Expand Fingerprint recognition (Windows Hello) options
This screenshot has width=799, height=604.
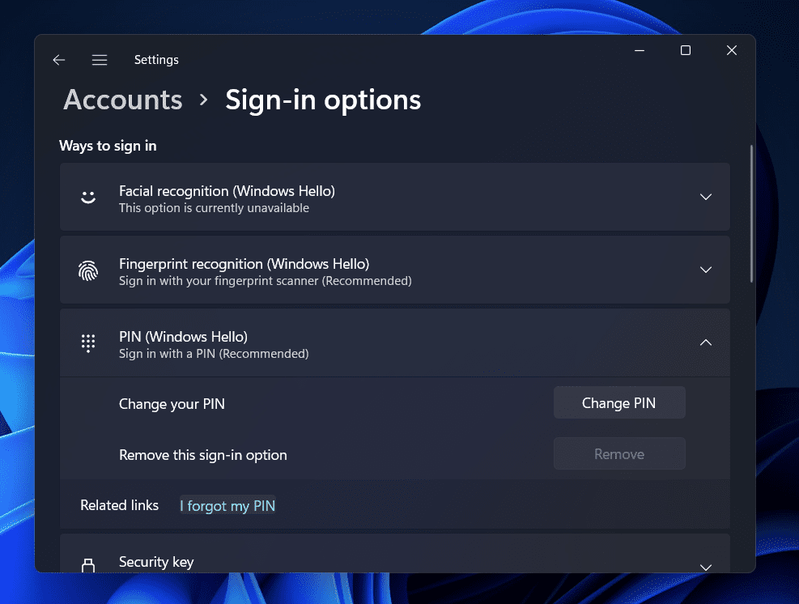click(705, 270)
